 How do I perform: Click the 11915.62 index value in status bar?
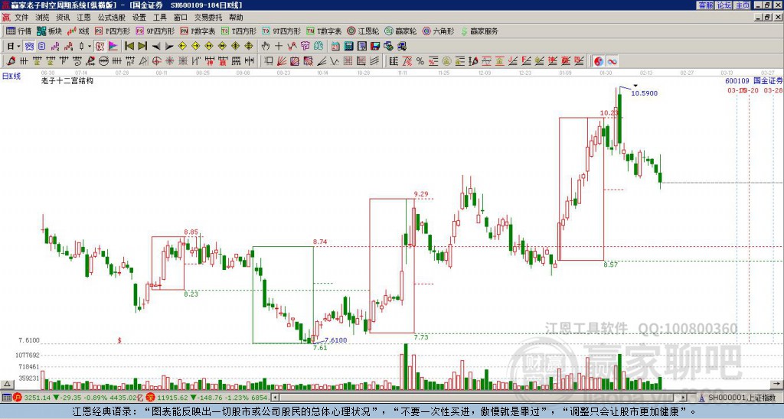pyautogui.click(x=173, y=398)
